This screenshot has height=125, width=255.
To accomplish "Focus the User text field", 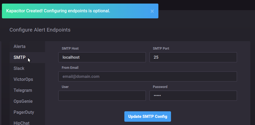I will tap(102, 96).
